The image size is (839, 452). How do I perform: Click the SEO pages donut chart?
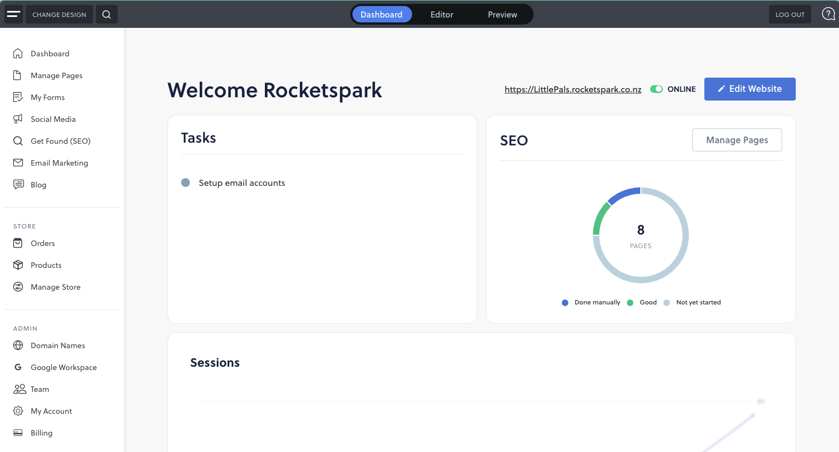(x=640, y=235)
